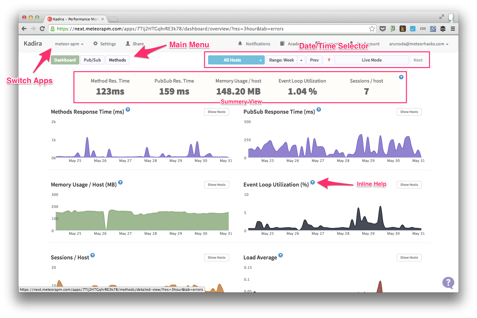Screen dimensions: 477x318
Task: Click inside the browser address bar
Action: (194, 28)
